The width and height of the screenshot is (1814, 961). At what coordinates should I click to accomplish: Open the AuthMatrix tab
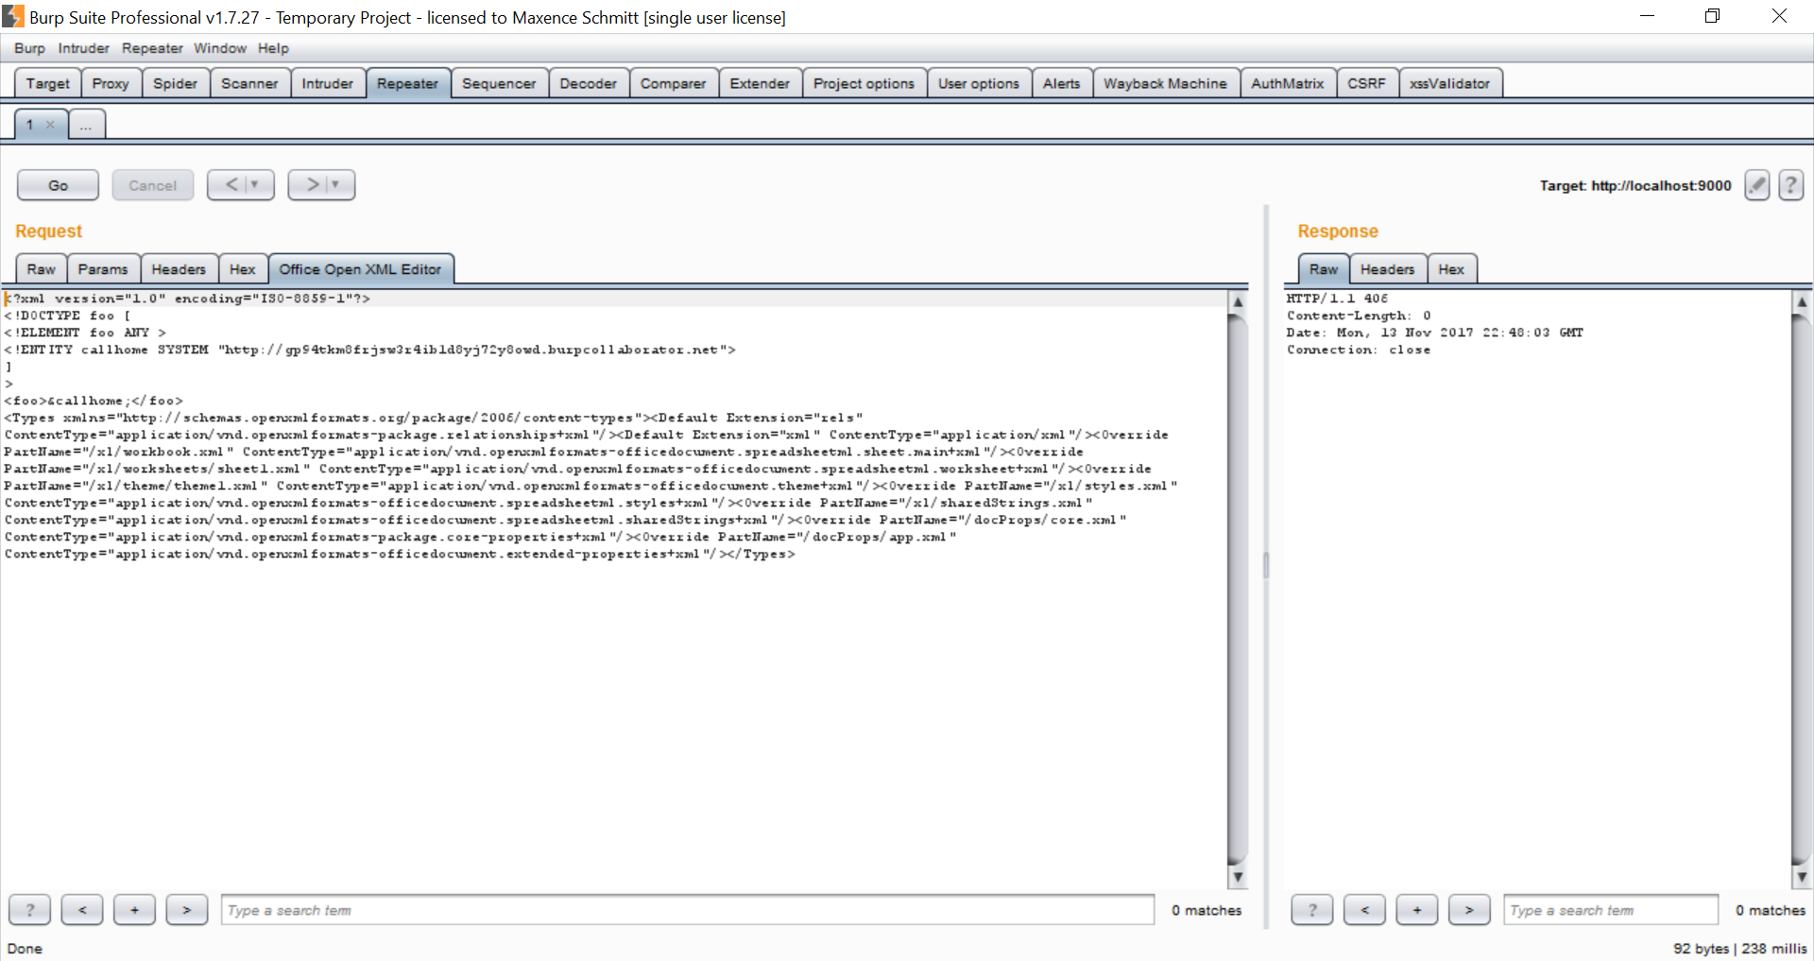pyautogui.click(x=1288, y=83)
